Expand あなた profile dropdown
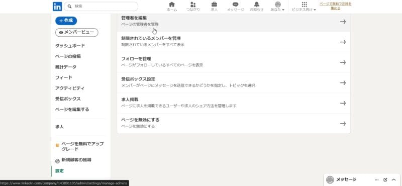 coord(278,7)
